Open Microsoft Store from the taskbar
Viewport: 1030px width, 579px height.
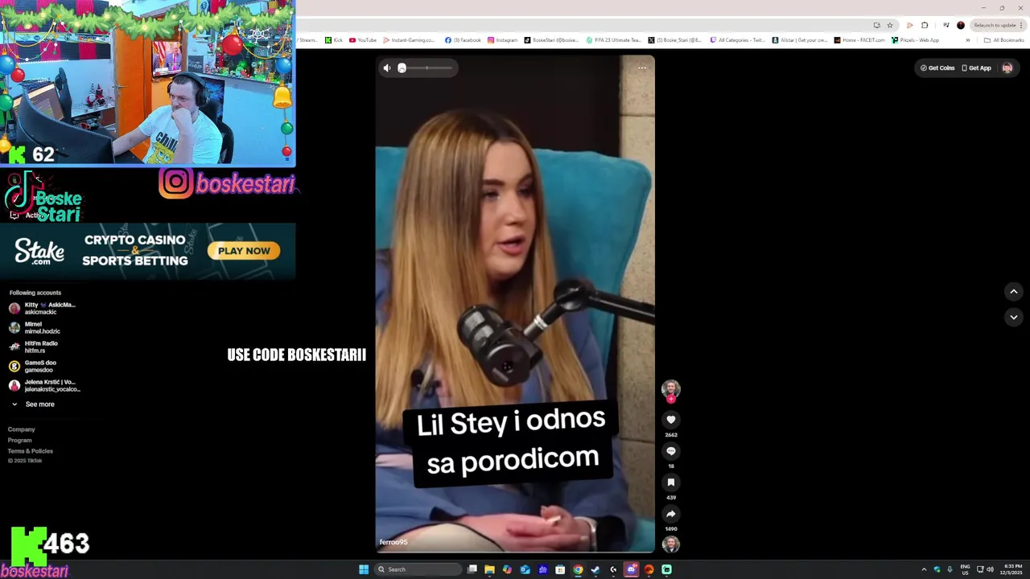point(560,569)
